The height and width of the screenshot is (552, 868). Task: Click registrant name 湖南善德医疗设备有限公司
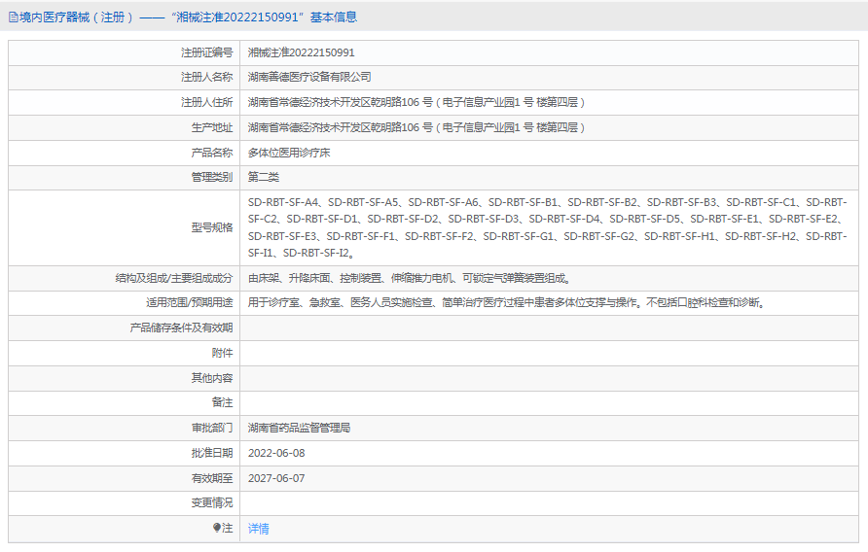pyautogui.click(x=309, y=77)
